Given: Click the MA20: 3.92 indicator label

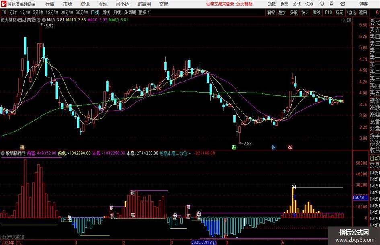Looking at the screenshot, I should [97, 20].
